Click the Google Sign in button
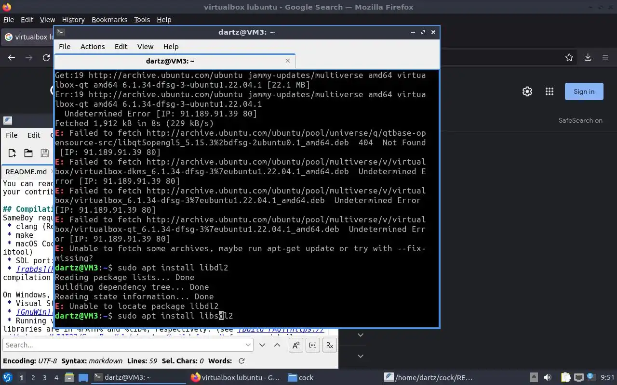This screenshot has width=617, height=385. 584,91
